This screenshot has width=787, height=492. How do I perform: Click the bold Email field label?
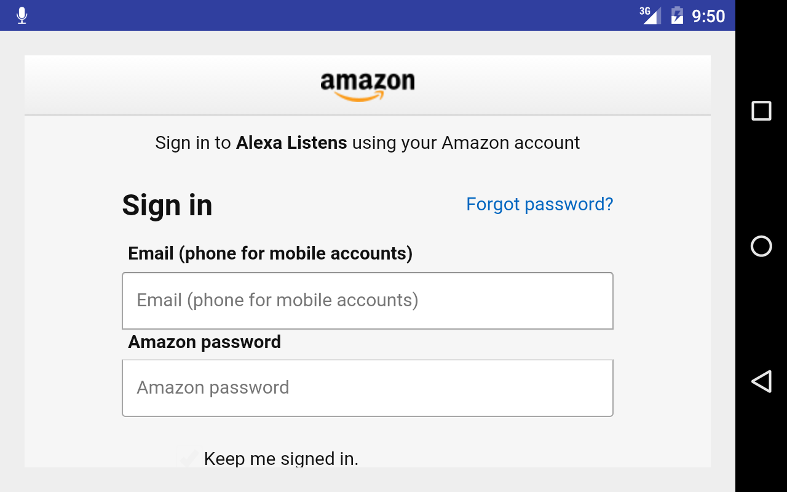click(270, 253)
